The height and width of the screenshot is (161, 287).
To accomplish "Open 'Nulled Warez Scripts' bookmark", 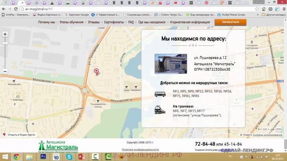I will (x=231, y=15).
